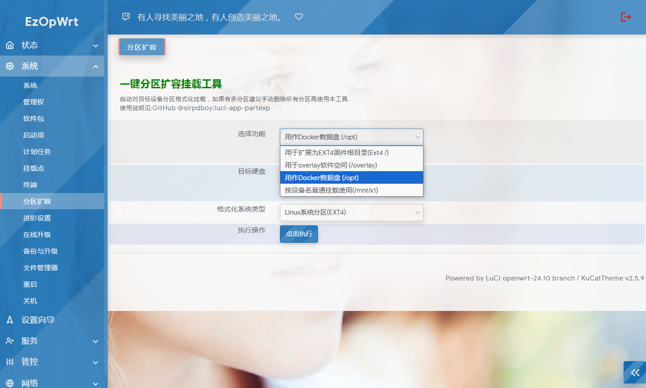646x388 pixels.
Task: Click the gear icon next to 系统
Action: coord(10,66)
